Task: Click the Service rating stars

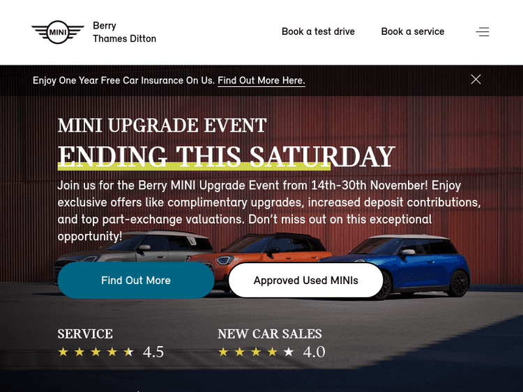Action: click(x=96, y=352)
